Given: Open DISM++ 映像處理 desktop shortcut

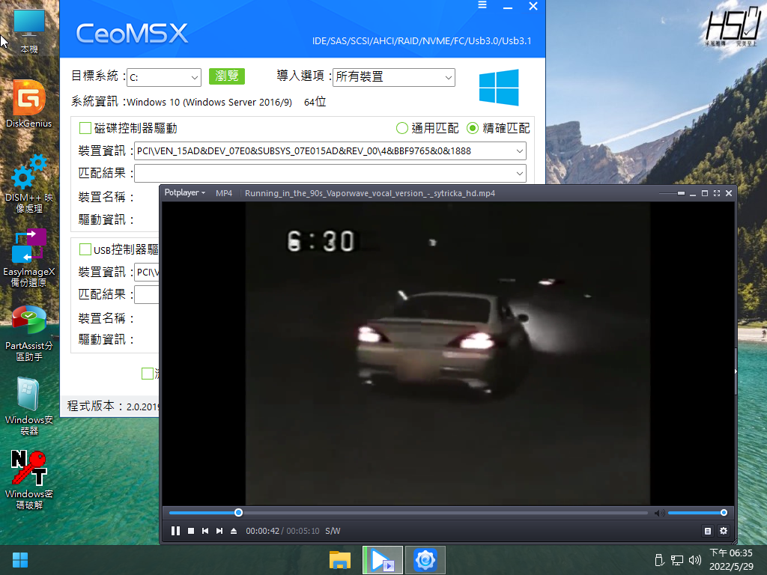Looking at the screenshot, I should point(29,184).
